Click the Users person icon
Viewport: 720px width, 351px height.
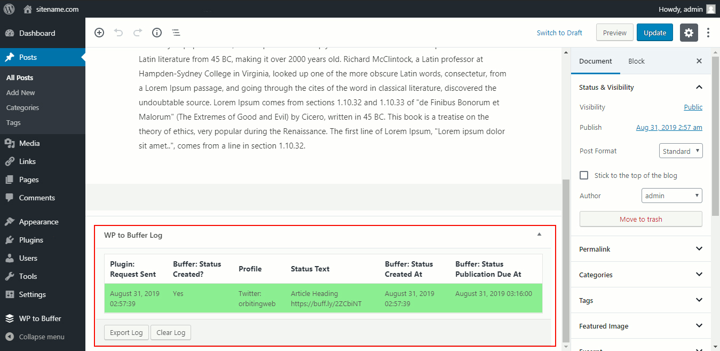(10, 258)
